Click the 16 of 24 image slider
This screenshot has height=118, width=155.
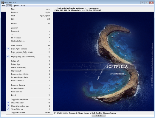coord(99,116)
